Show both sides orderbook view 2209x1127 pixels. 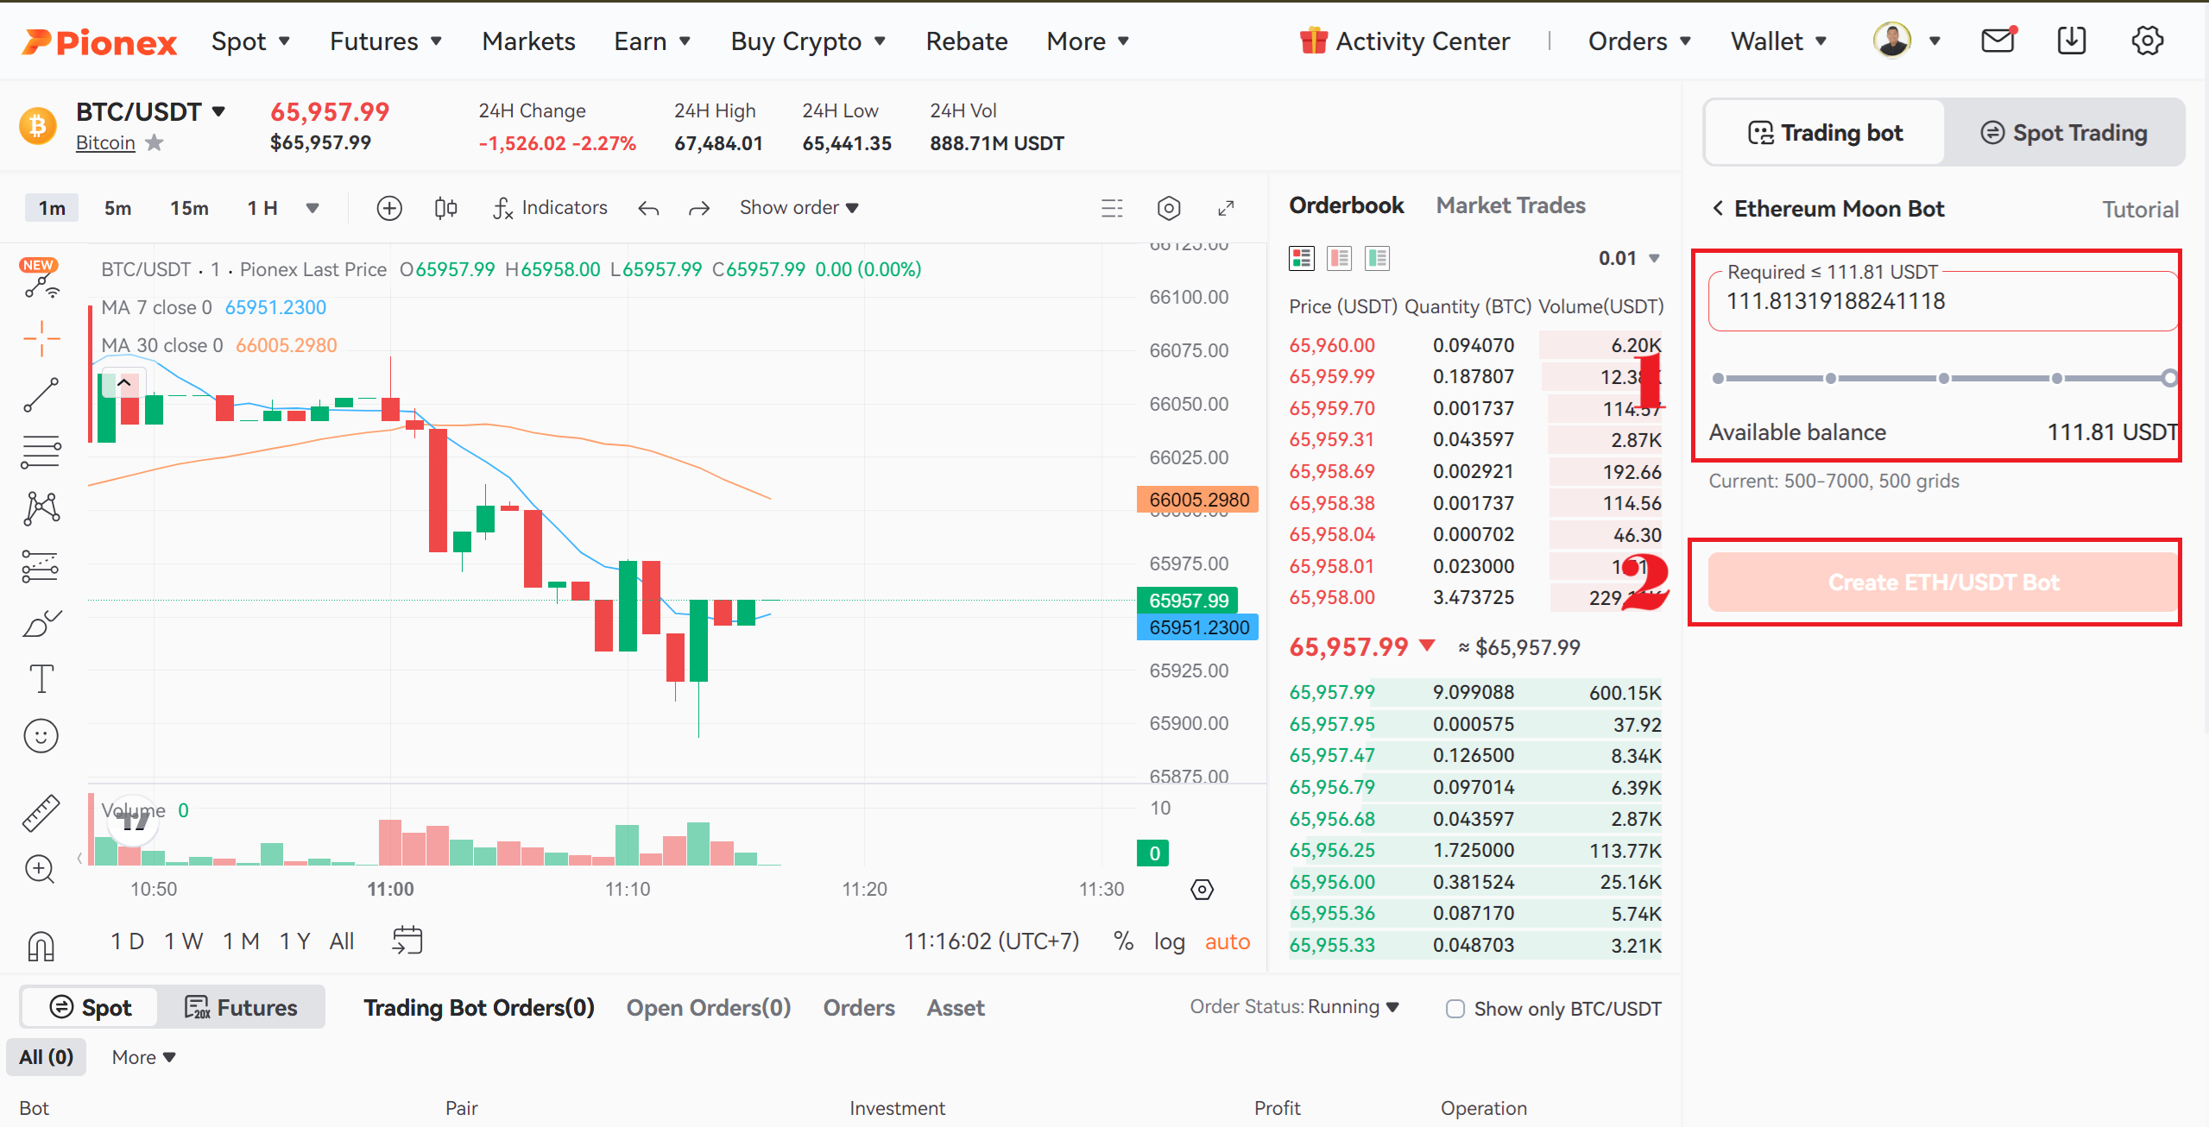point(1301,258)
